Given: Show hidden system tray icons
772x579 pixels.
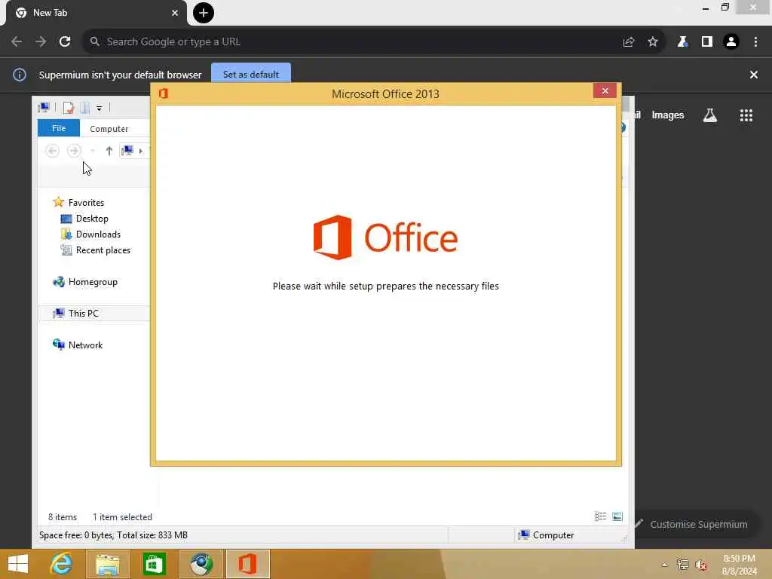Looking at the screenshot, I should tap(665, 565).
